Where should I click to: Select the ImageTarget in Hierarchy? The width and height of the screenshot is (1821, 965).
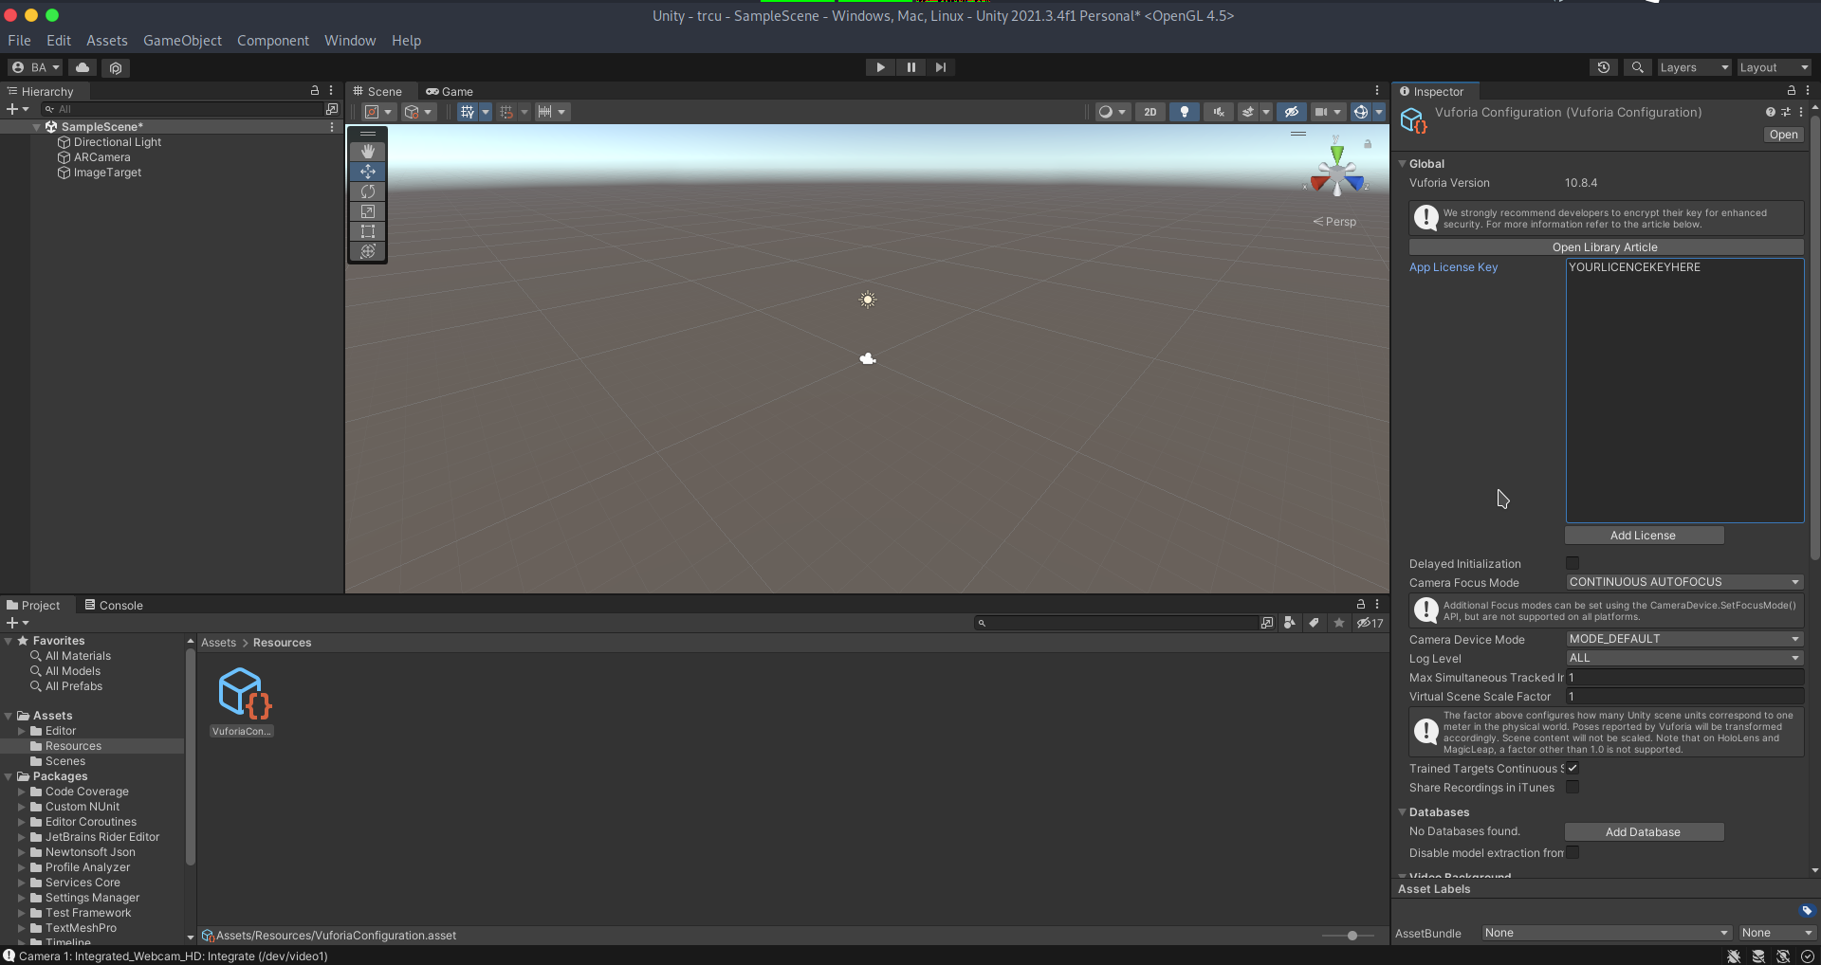point(107,173)
